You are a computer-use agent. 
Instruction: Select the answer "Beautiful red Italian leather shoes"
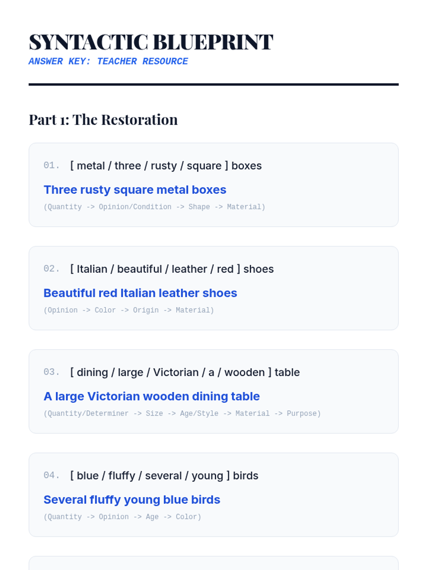[x=140, y=293]
